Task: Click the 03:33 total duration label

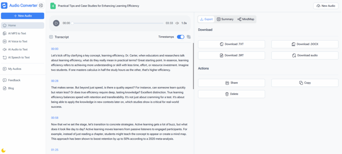Action: click(169, 23)
